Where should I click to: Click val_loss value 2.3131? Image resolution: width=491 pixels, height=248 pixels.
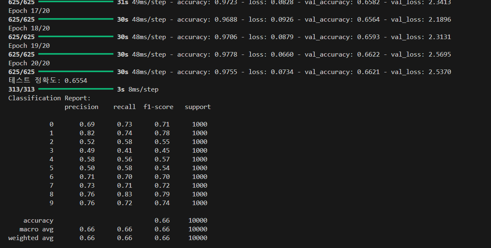[440, 37]
